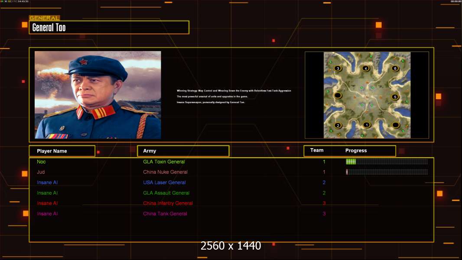Click Noc's loading progress bar
The width and height of the screenshot is (462, 260).
click(x=387, y=161)
